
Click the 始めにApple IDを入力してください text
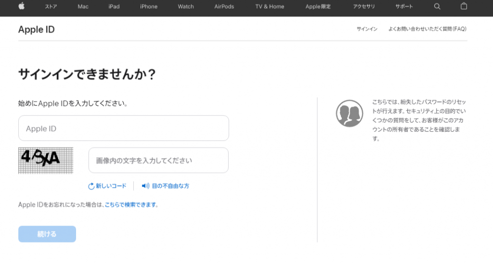click(x=73, y=103)
